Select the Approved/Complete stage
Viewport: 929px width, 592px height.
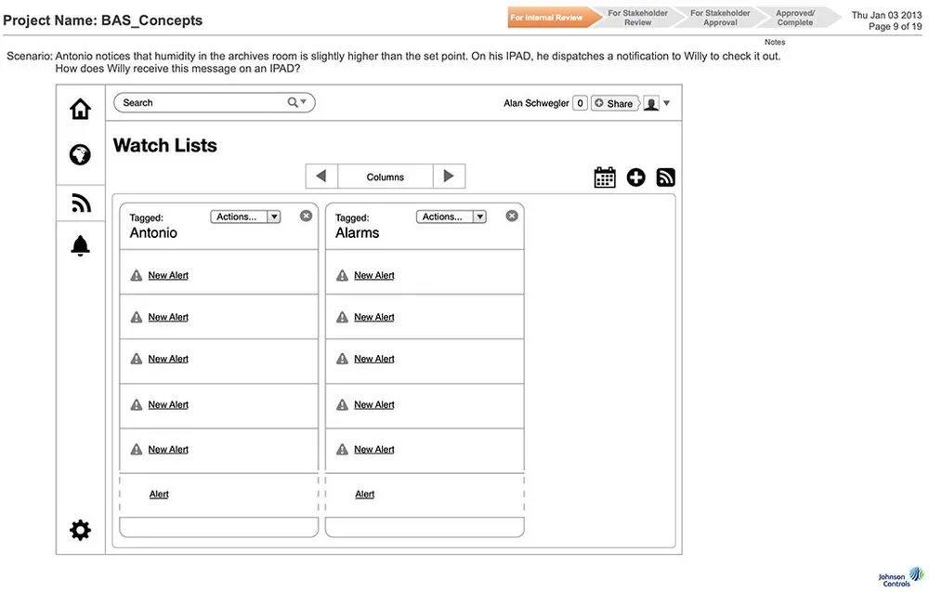(795, 17)
